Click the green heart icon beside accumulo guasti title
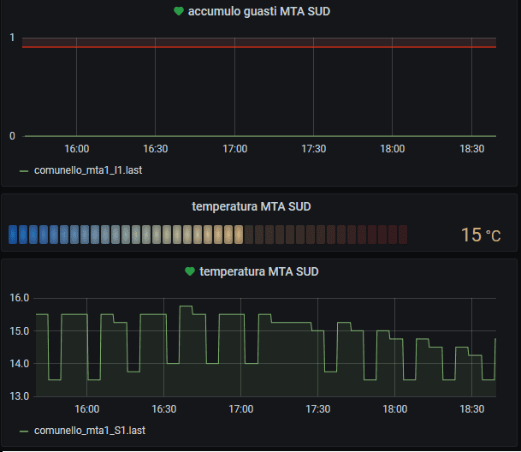The image size is (521, 452). [x=179, y=11]
